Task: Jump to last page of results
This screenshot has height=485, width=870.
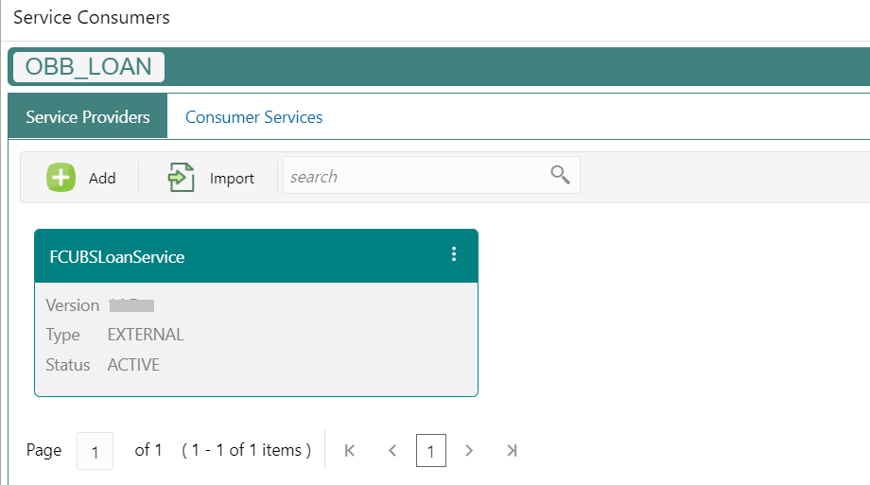Action: click(512, 451)
